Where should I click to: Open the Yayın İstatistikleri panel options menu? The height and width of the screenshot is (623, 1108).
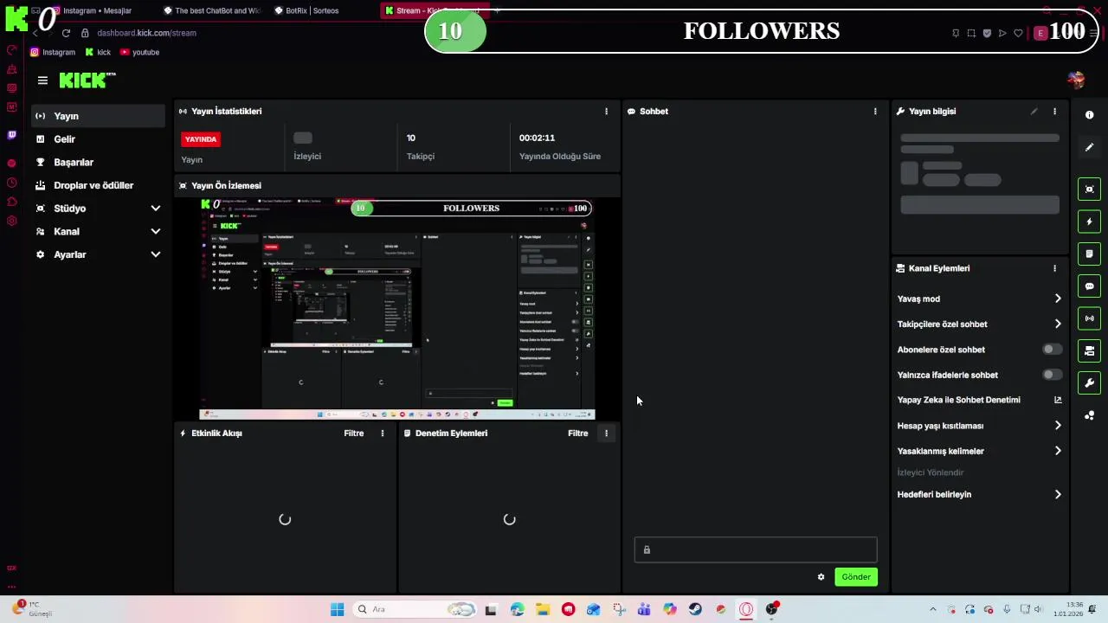click(606, 112)
